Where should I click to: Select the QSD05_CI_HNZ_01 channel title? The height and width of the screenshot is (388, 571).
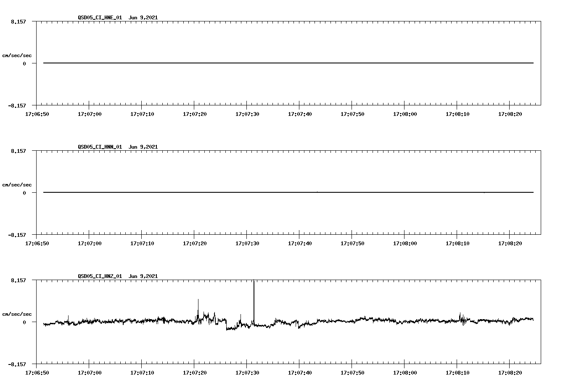tap(100, 276)
